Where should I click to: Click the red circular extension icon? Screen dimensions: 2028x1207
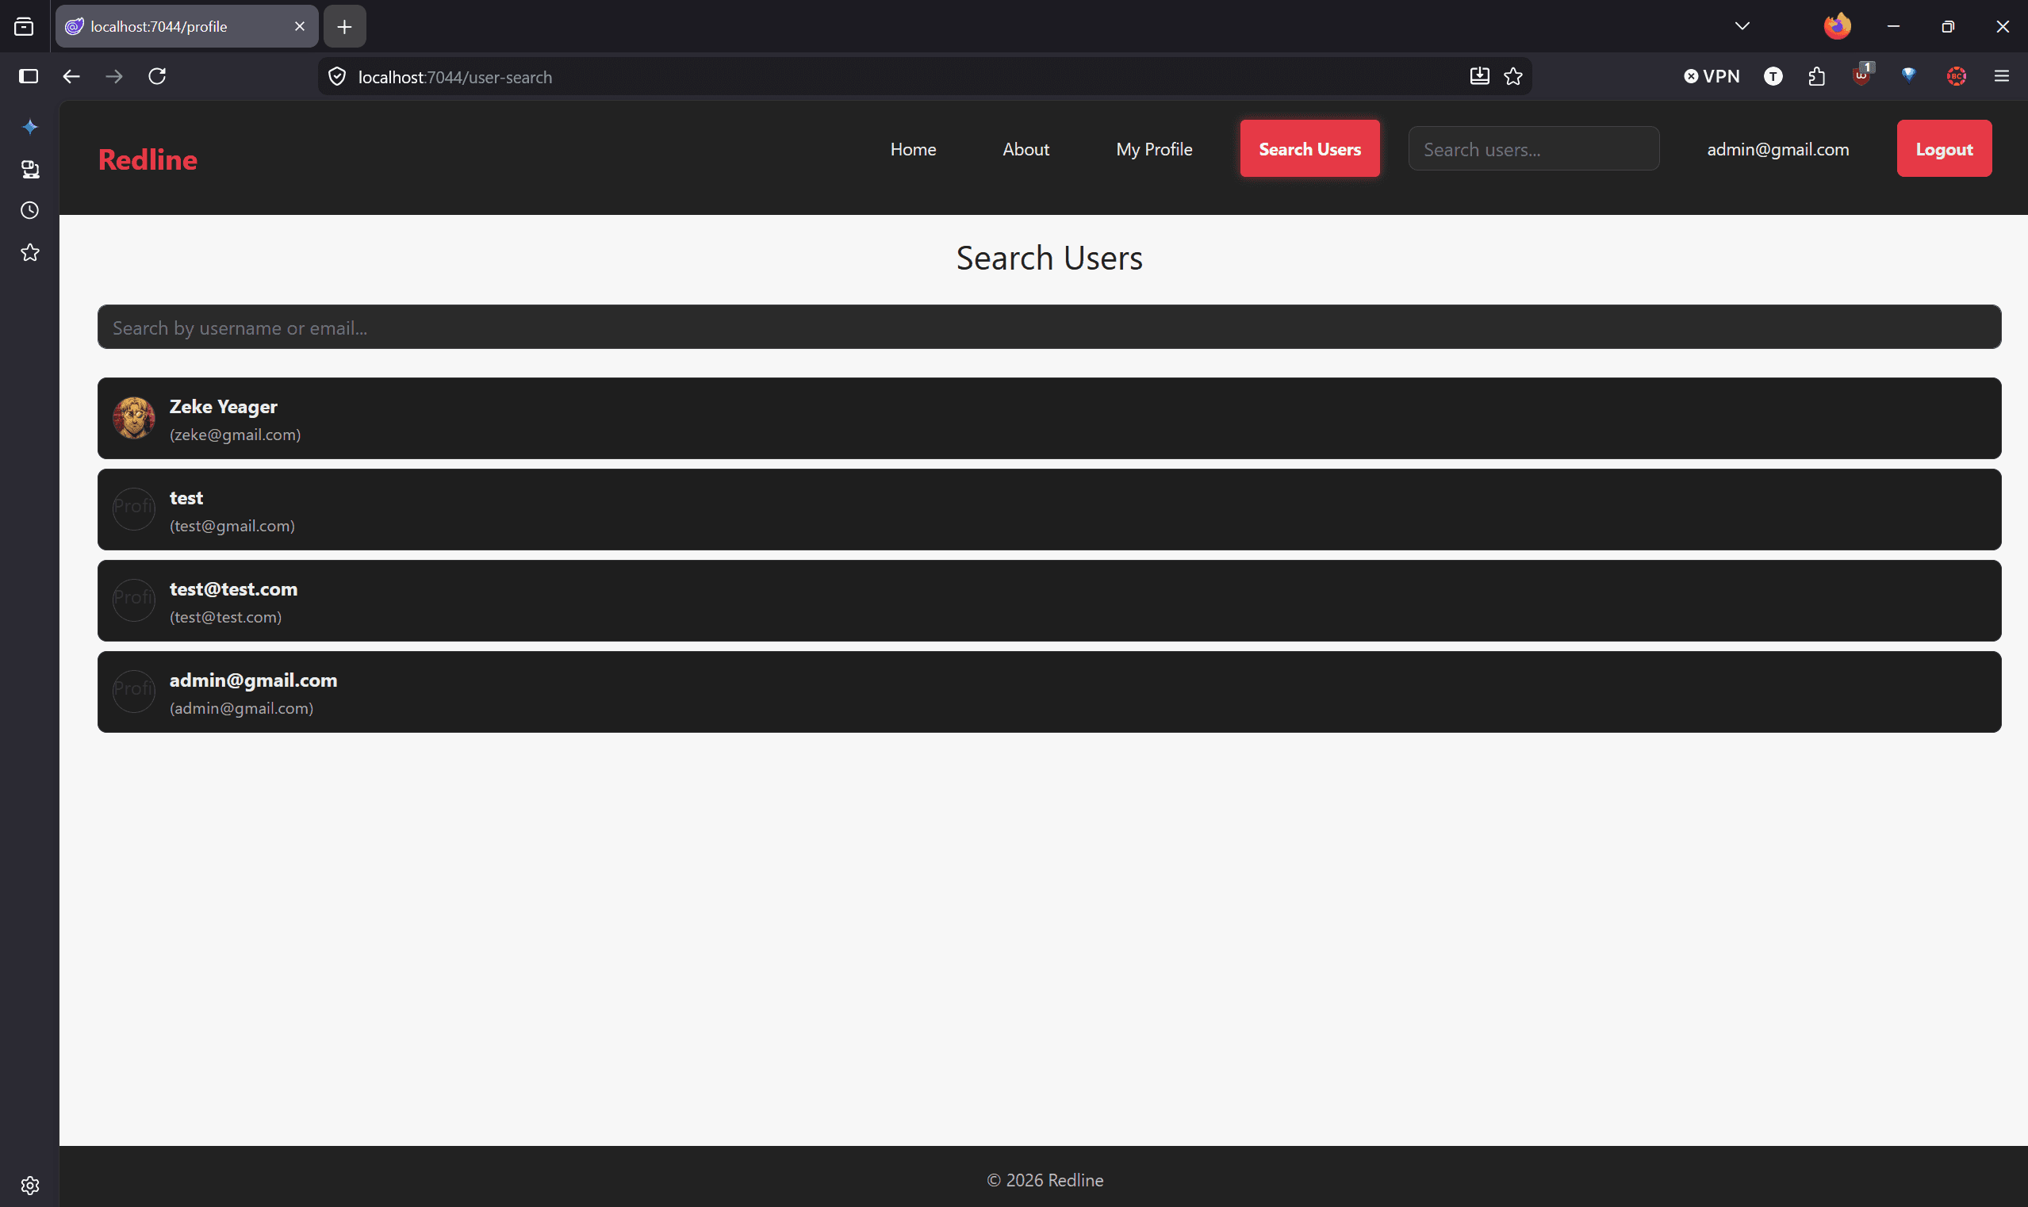(1957, 76)
